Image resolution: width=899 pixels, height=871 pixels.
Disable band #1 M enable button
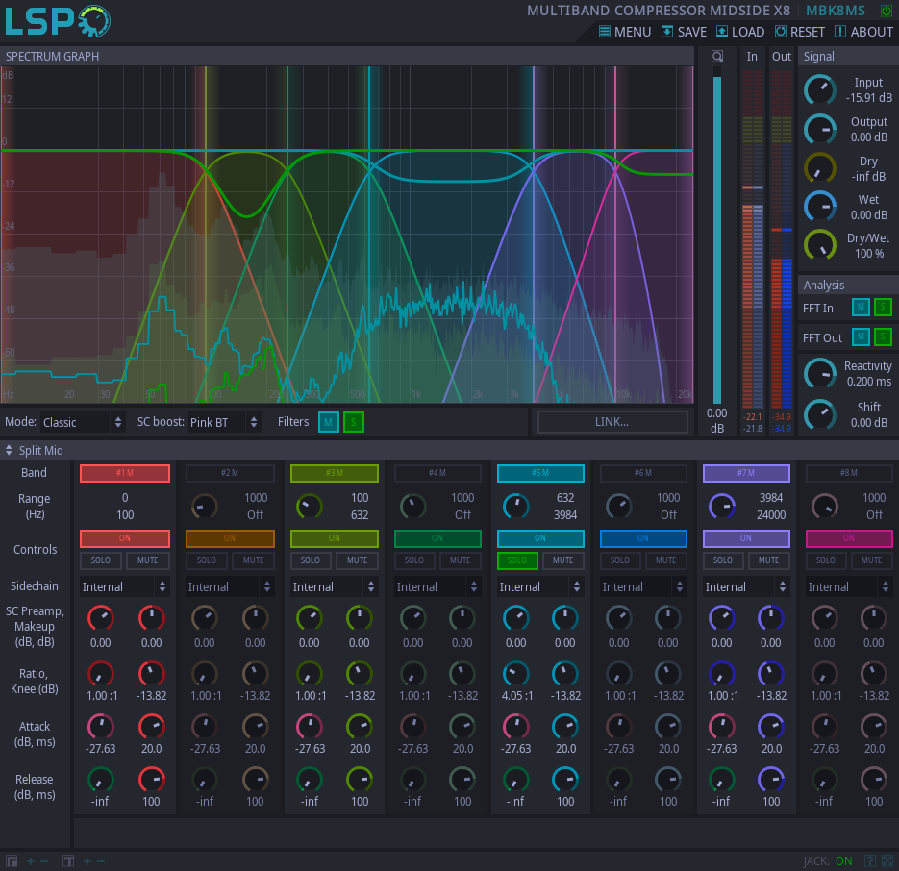pos(125,473)
